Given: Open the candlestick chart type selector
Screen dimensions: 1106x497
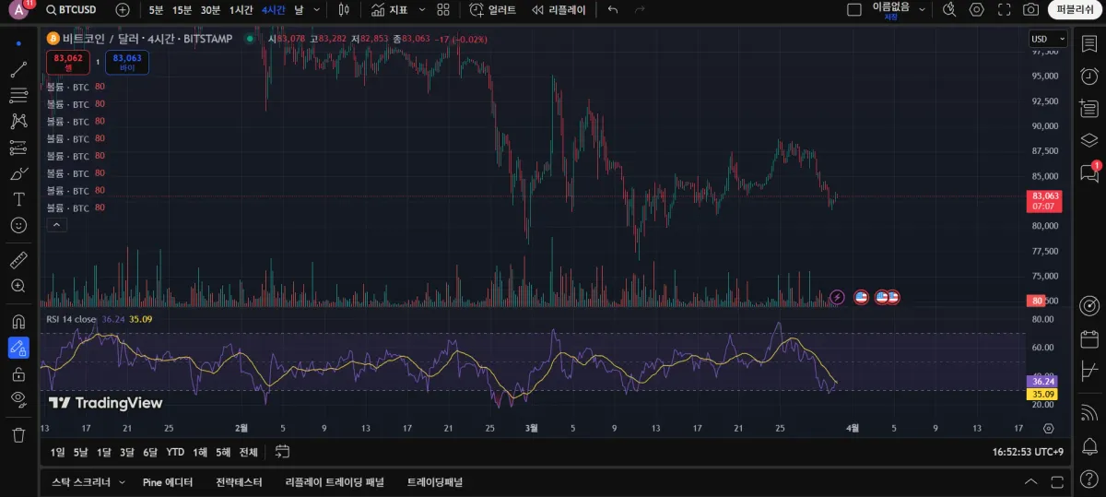Looking at the screenshot, I should pos(344,10).
